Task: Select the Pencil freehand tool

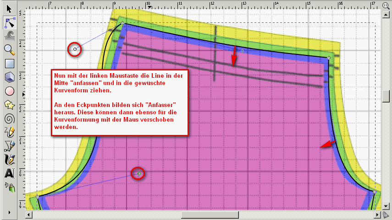Action: [9, 132]
